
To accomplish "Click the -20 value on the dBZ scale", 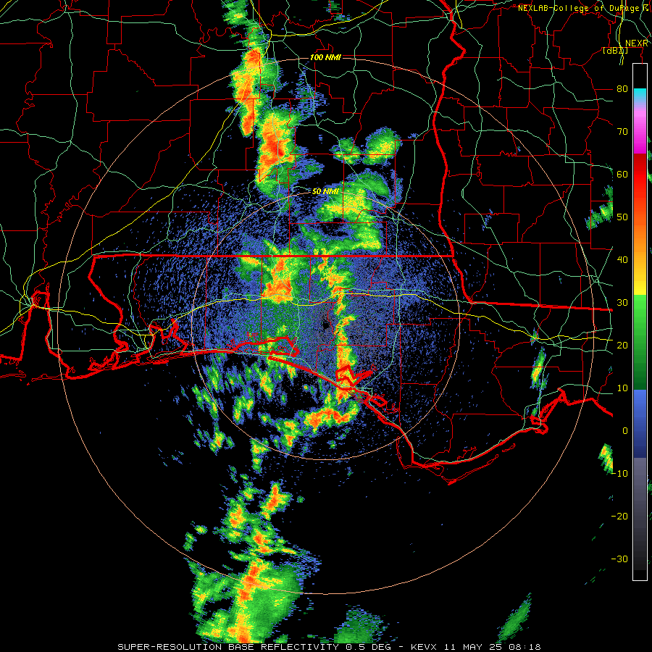I will (x=619, y=516).
